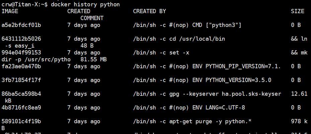Viewport: 311px width, 134px height.
Task: Click the 81.55 MB size value
Action: [94, 60]
